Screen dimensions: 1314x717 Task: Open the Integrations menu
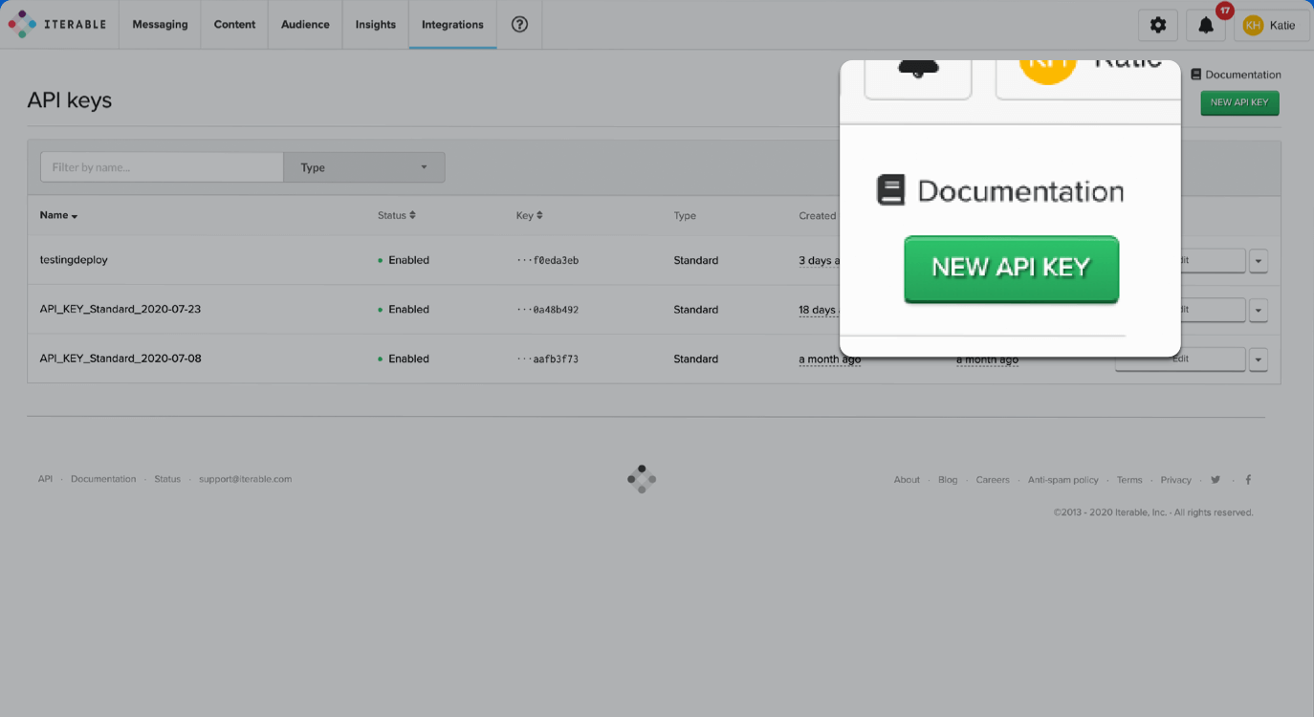(x=452, y=25)
